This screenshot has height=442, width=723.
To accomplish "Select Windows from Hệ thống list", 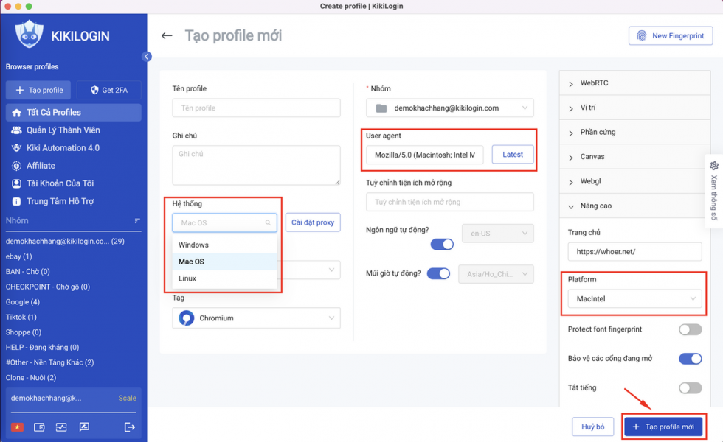I will point(224,245).
